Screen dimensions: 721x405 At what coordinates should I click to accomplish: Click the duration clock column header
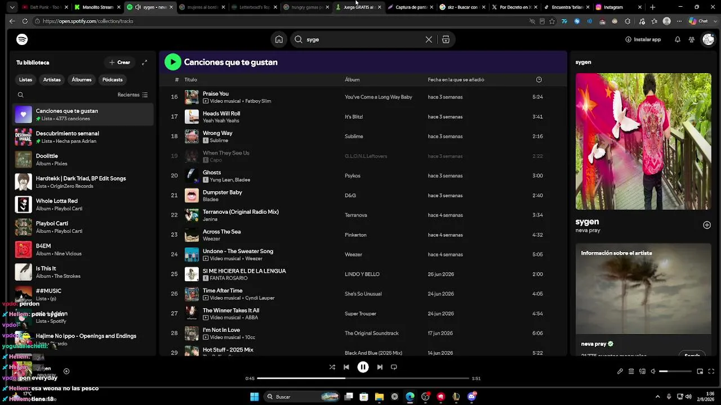539,80
